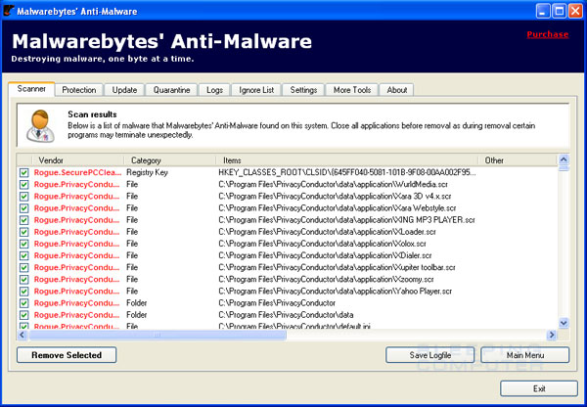Follow the red Purchase link
587x407 pixels.
(548, 34)
